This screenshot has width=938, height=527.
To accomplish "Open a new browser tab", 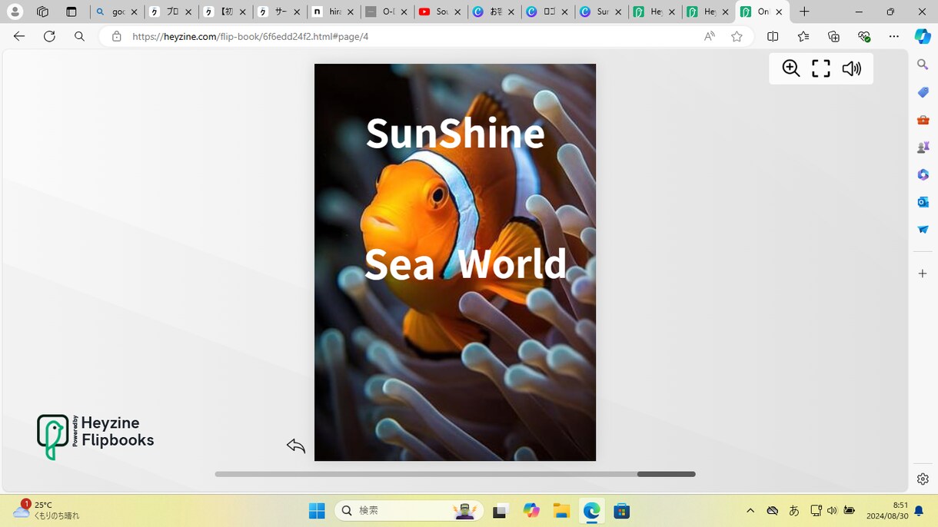I will 804,12.
